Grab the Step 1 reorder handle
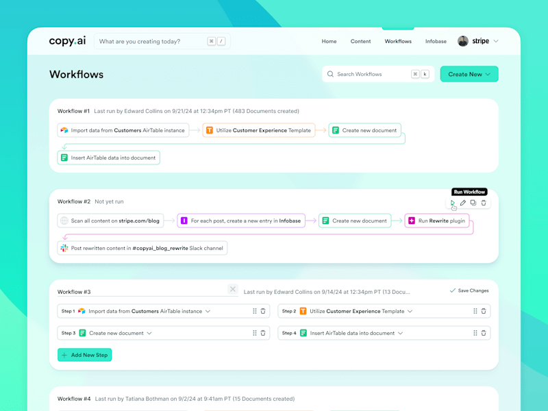 click(254, 311)
